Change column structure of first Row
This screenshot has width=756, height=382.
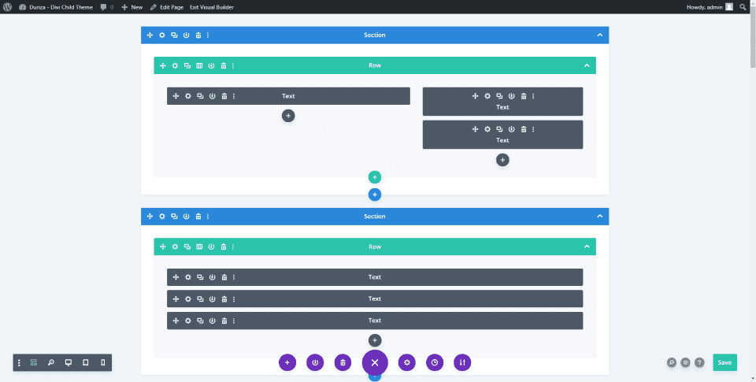[x=199, y=65]
